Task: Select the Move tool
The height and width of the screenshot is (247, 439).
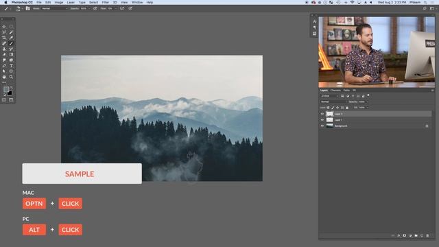Action: (4, 27)
